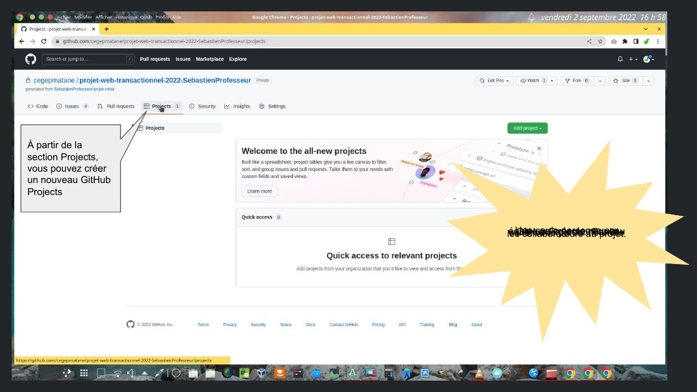Open the orange Sublime Text icon in taskbar
Viewport: 697px width, 392px height.
[279, 374]
